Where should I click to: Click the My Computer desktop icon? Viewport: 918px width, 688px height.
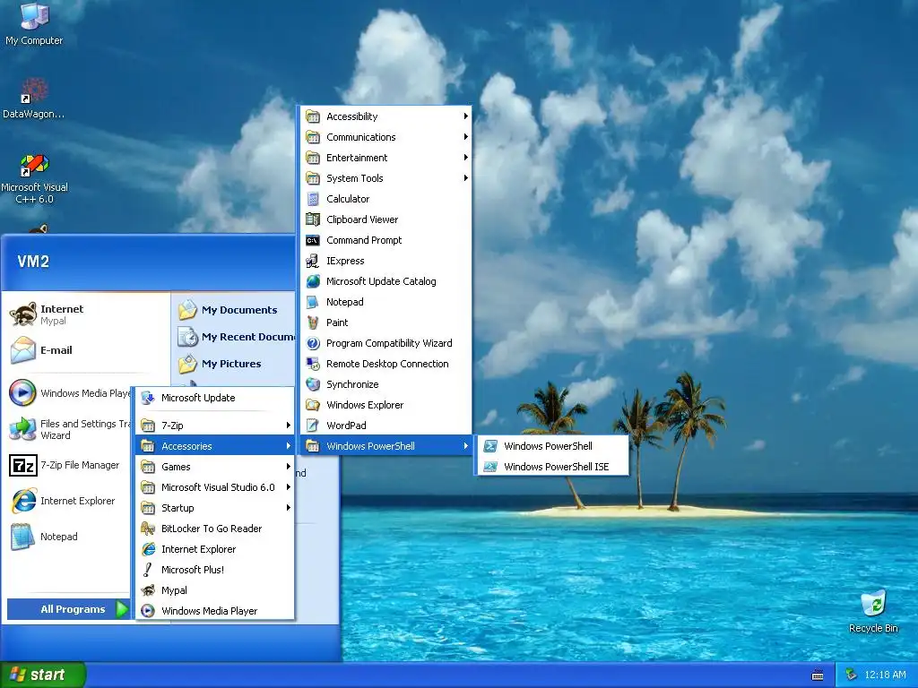(x=34, y=16)
